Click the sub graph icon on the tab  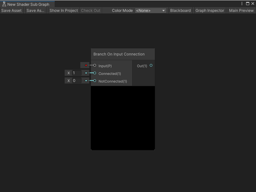4,4
